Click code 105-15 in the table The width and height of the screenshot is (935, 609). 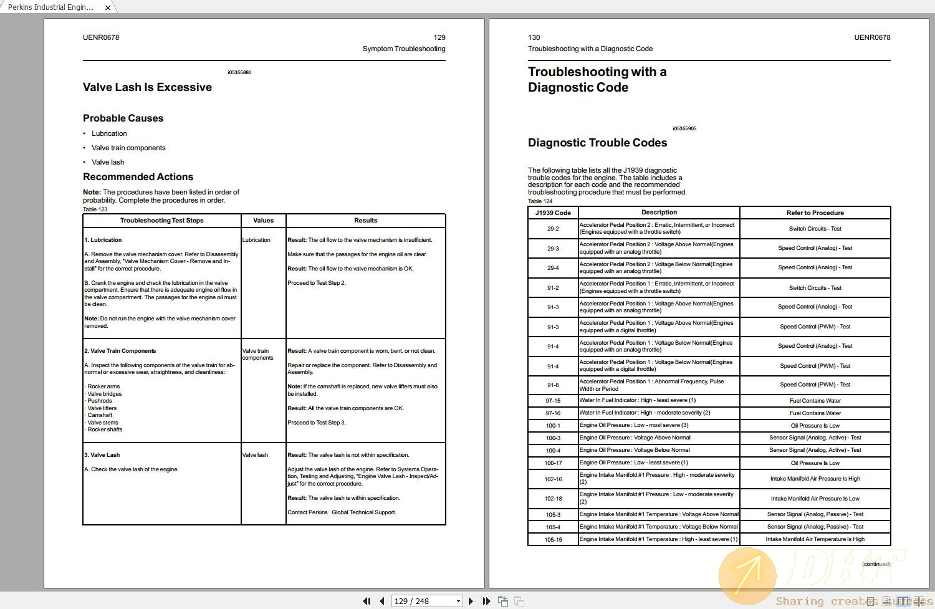click(553, 540)
